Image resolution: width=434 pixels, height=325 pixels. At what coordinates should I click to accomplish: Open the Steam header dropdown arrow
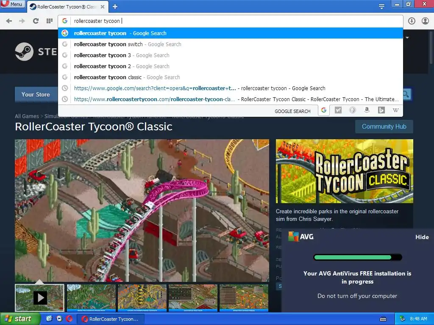[407, 37]
